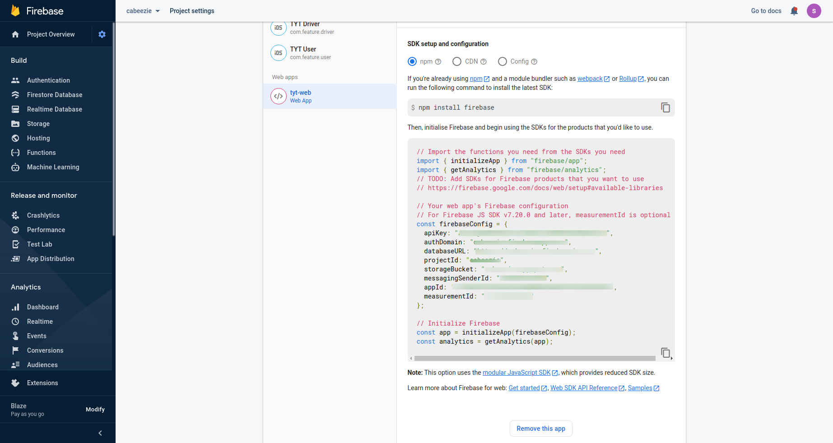Viewport: 833px width, 443px height.
Task: Open the account avatar menu
Action: [814, 10]
